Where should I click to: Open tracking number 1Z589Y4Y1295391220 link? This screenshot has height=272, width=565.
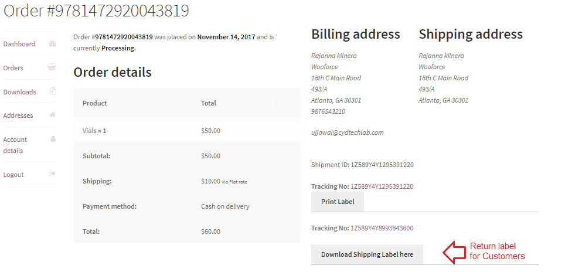click(382, 186)
